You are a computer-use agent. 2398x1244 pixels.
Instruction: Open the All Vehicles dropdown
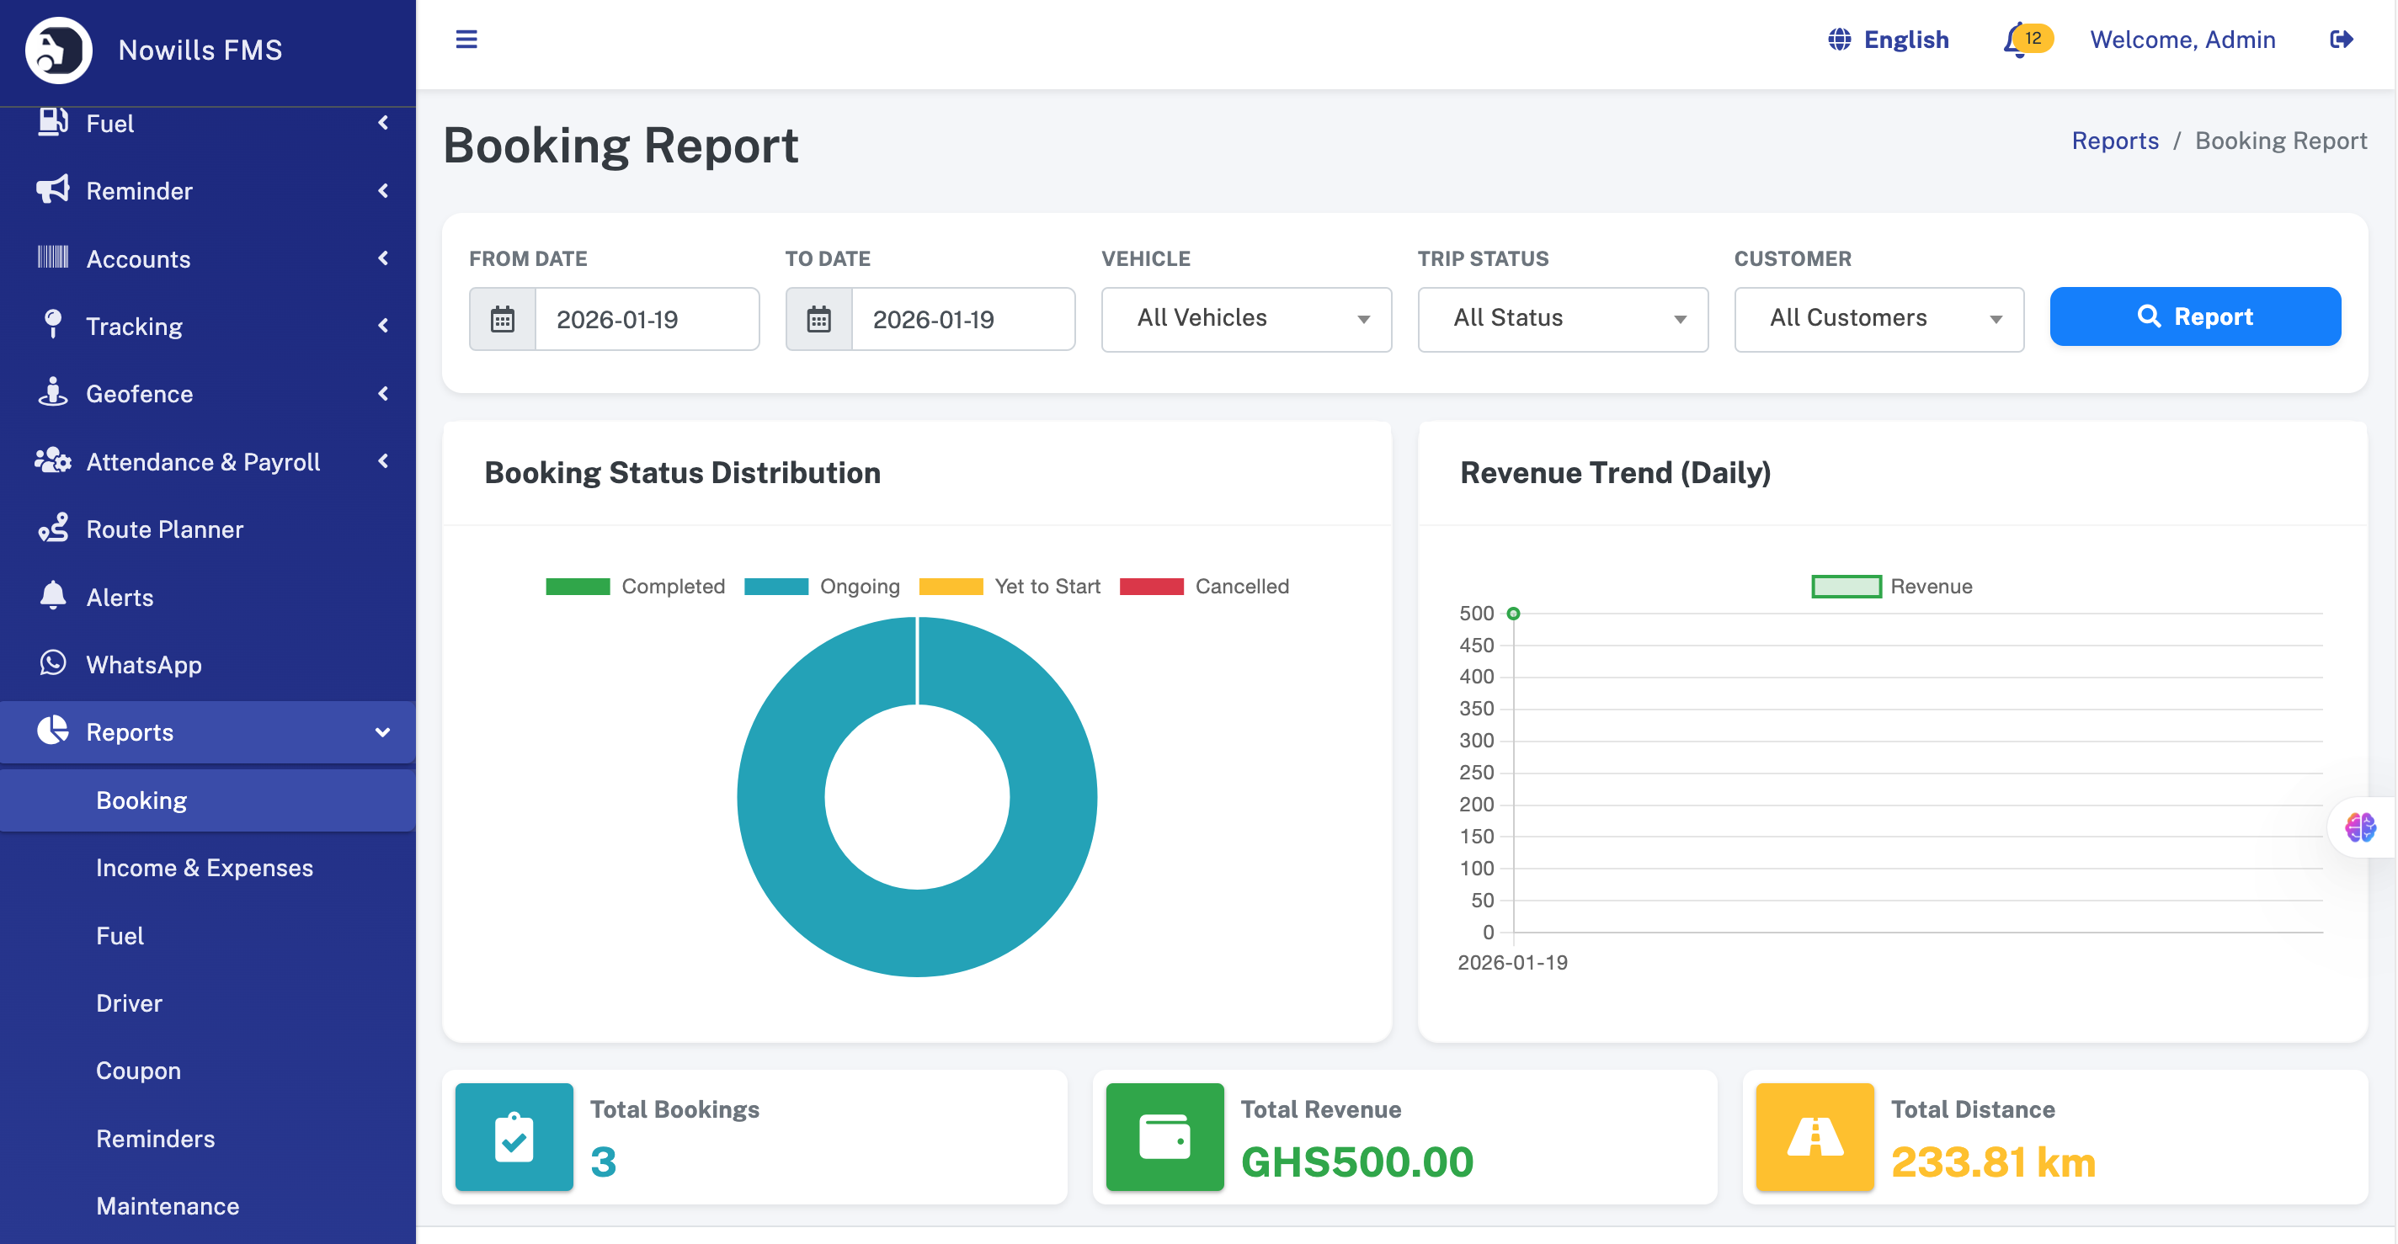1245,319
